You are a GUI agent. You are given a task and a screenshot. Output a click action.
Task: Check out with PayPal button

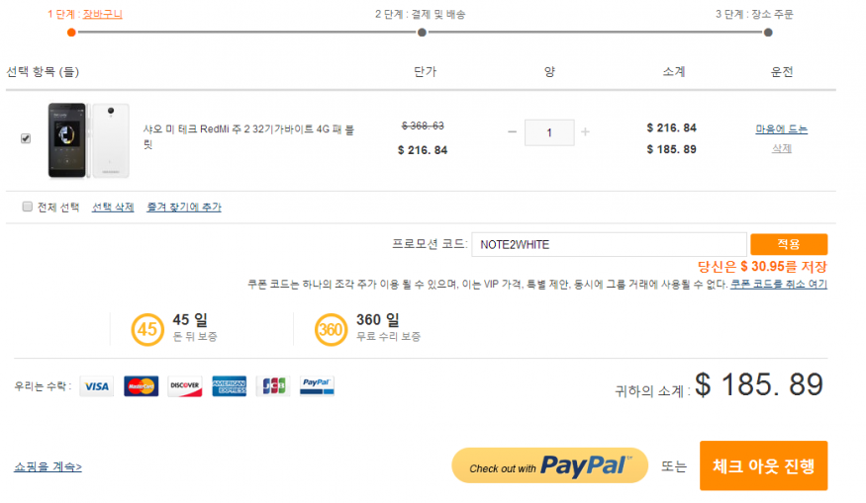point(549,466)
